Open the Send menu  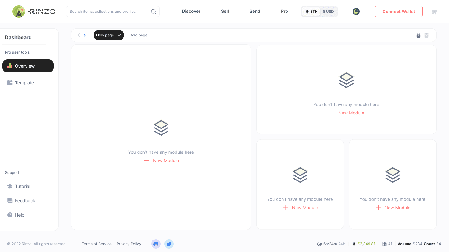click(255, 11)
